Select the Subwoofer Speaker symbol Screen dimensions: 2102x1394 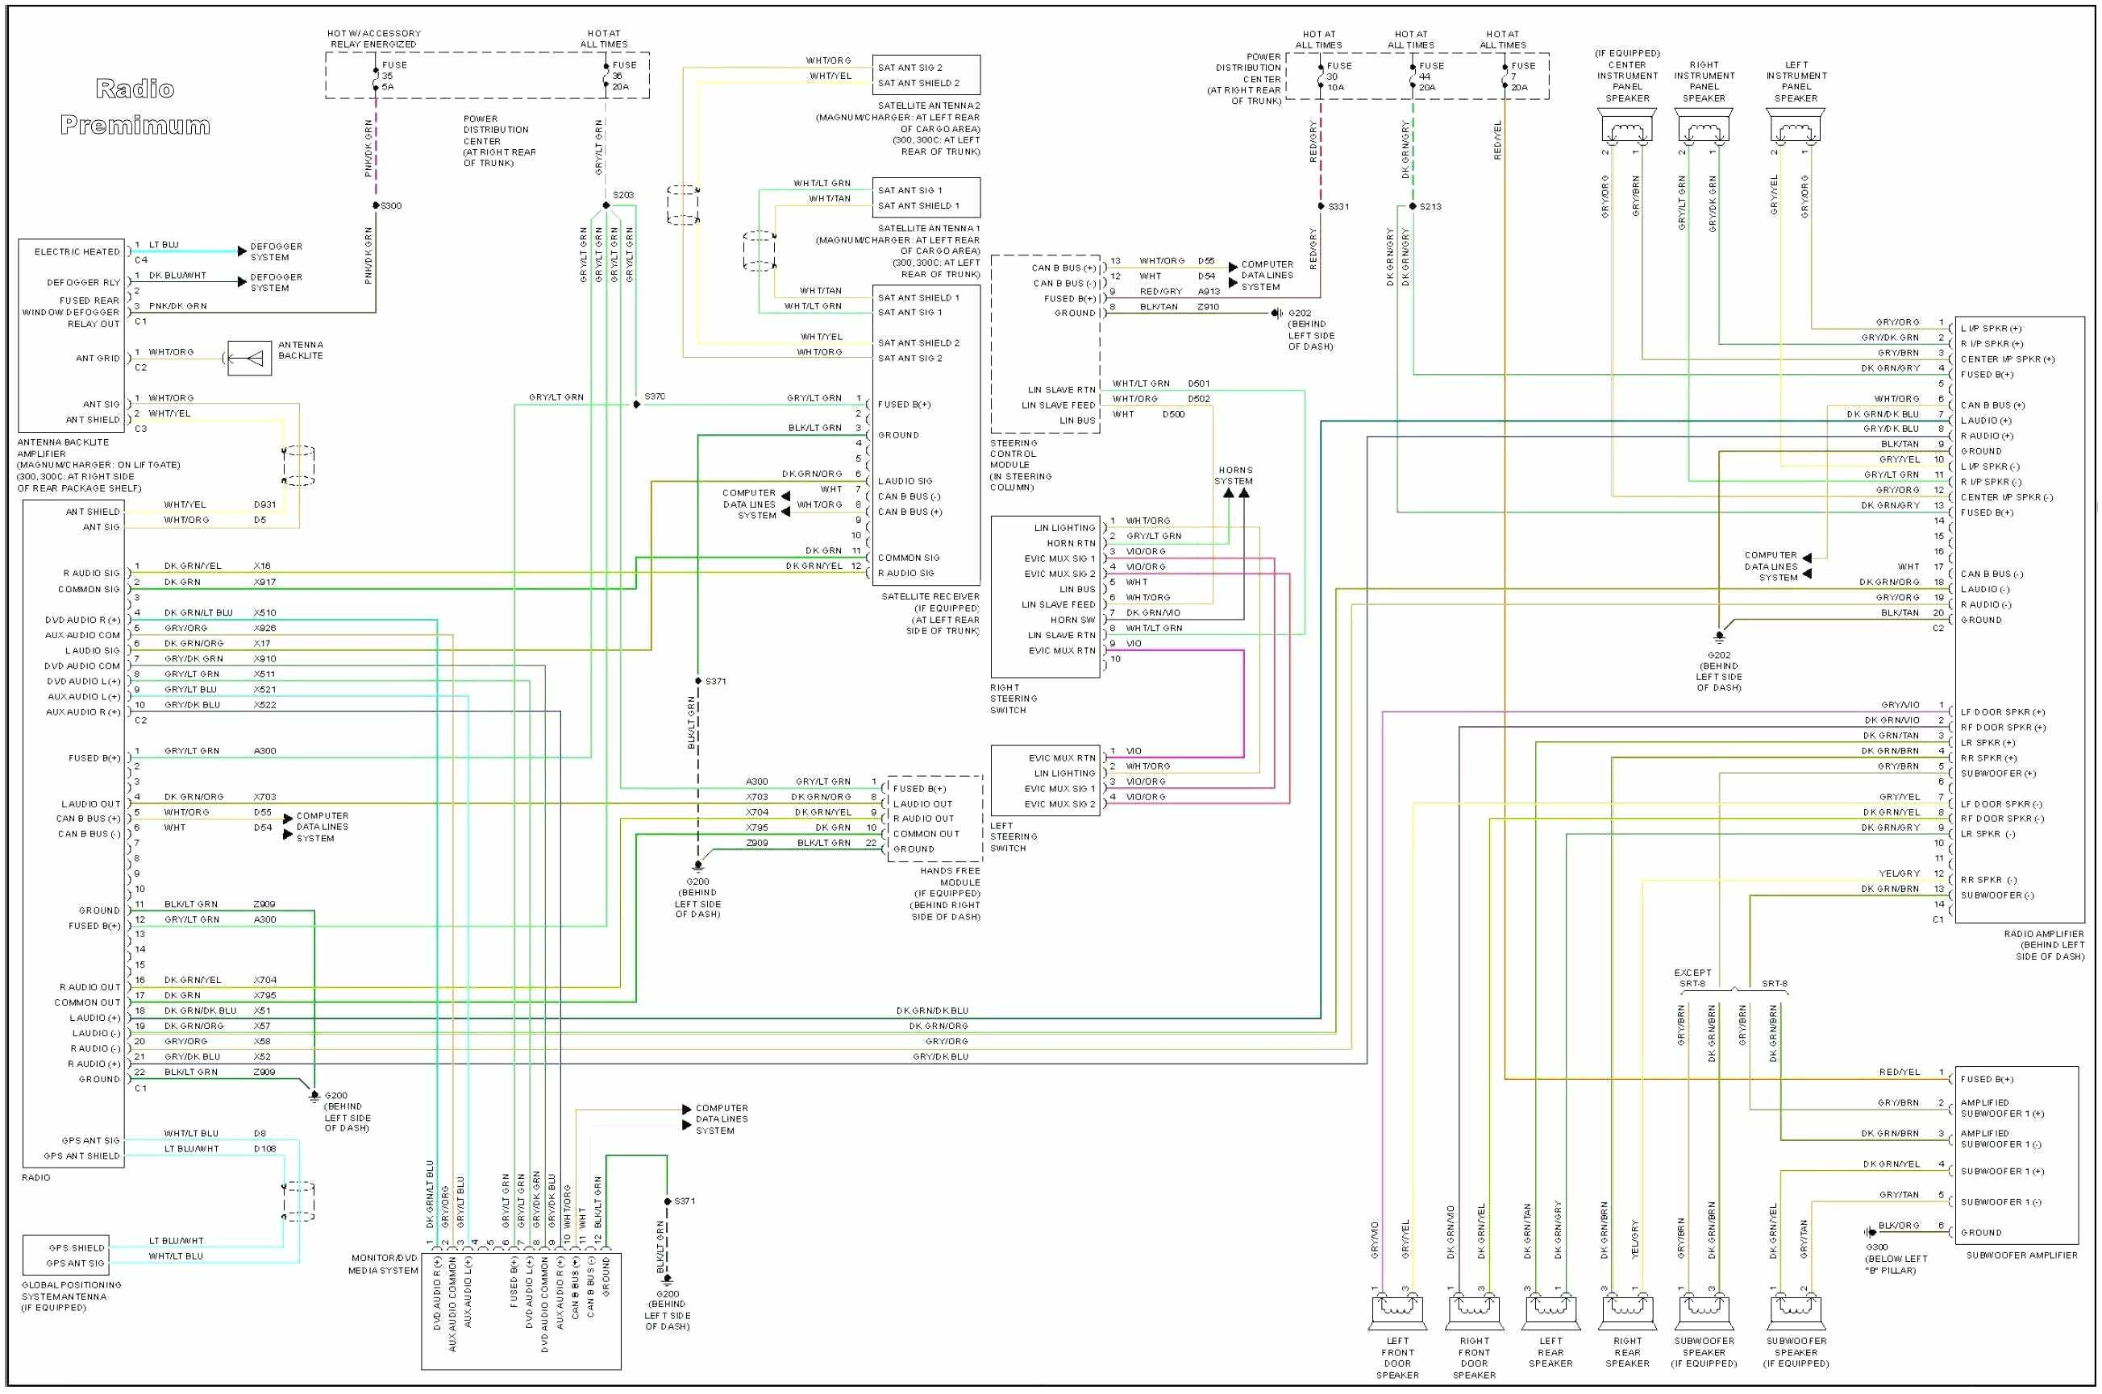point(1704,1310)
